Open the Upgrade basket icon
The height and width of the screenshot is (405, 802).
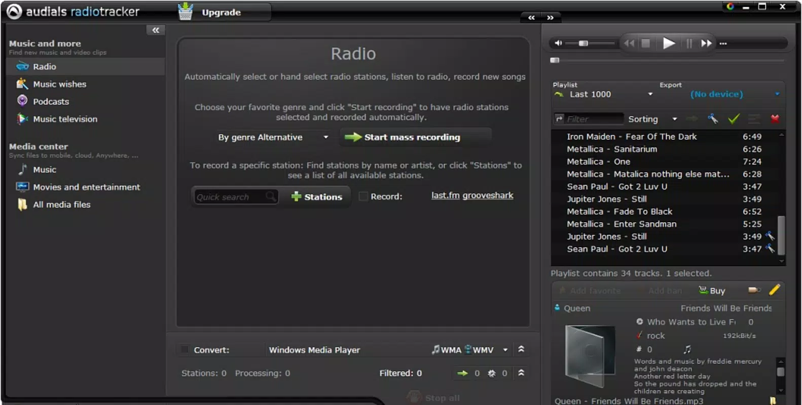tap(186, 11)
